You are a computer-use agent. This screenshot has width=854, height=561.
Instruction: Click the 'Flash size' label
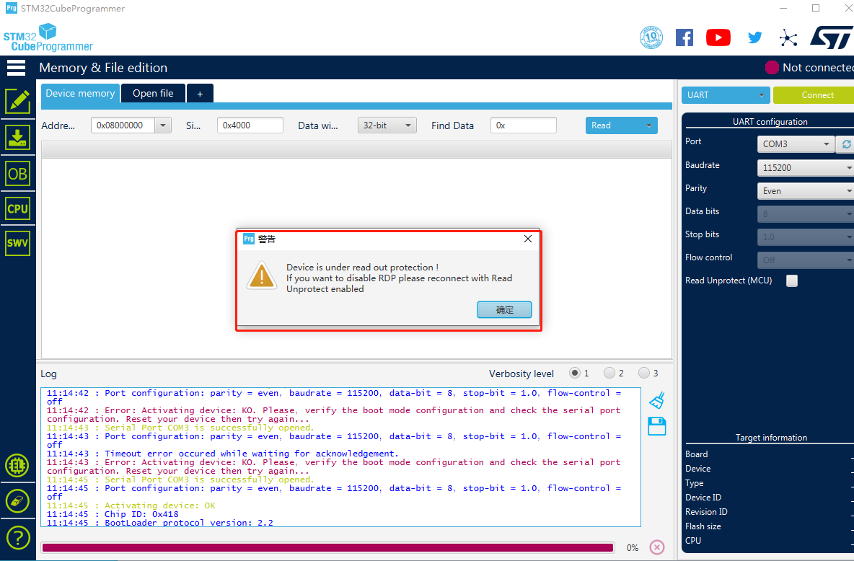pos(703,526)
